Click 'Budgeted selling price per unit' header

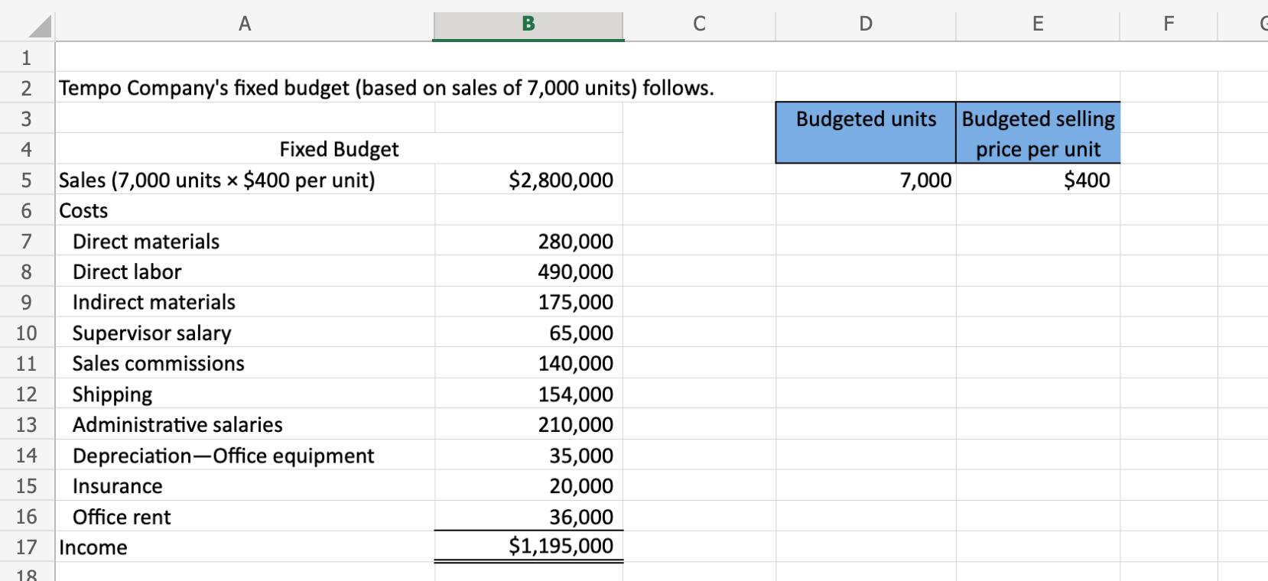click(x=1038, y=133)
